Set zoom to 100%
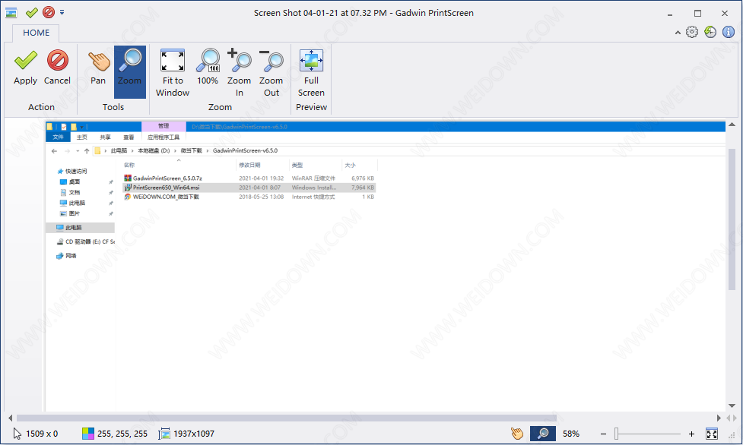Screen dimensions: 743x445 point(208,67)
